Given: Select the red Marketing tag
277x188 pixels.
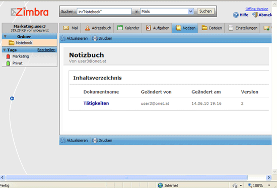Looking at the screenshot, I should 18,56.
